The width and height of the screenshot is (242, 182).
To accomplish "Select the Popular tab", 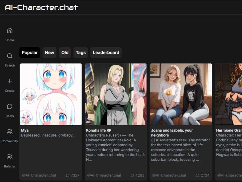I will click(x=30, y=52).
